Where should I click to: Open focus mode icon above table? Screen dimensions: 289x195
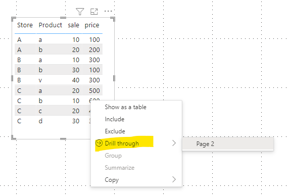[x=94, y=12]
